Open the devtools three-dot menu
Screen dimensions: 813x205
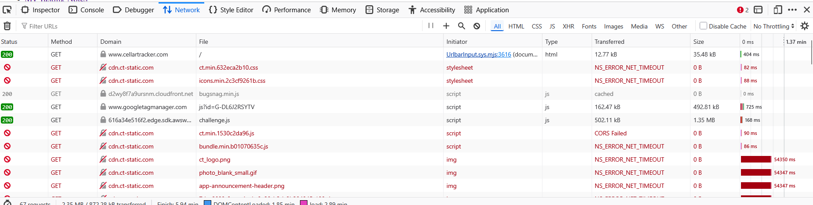click(792, 10)
